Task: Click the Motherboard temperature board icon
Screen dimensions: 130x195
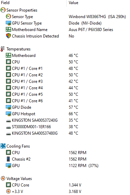Action: pos(8,55)
